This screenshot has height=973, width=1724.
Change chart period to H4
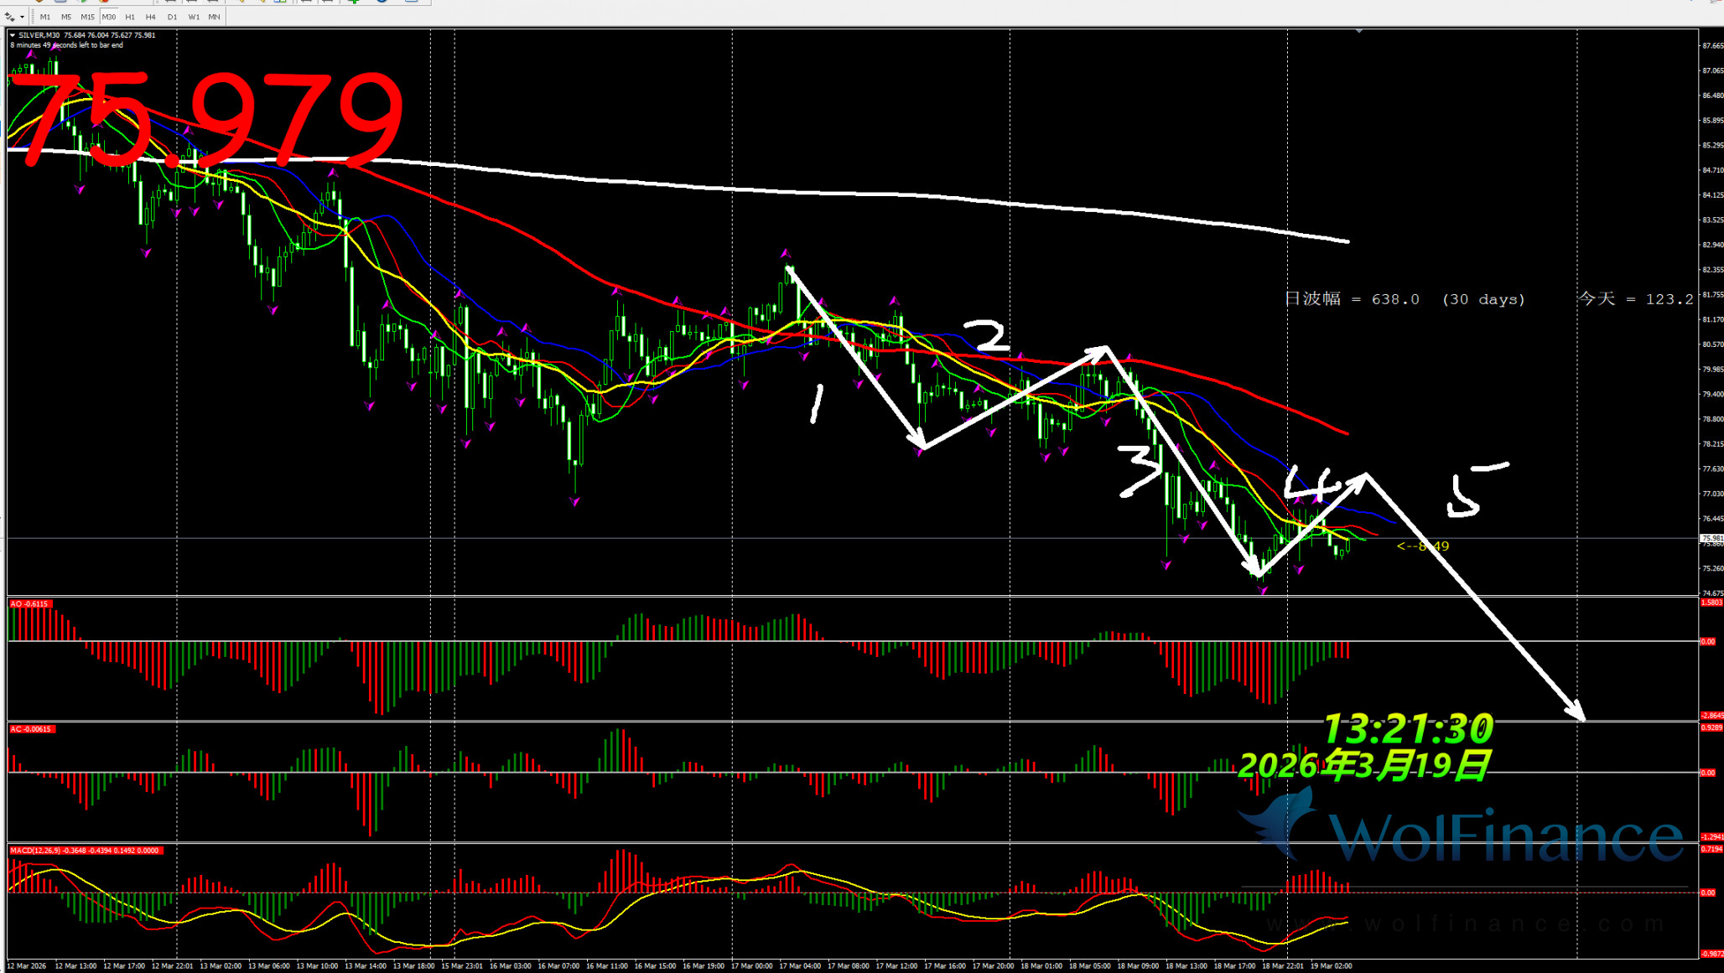coord(151,17)
